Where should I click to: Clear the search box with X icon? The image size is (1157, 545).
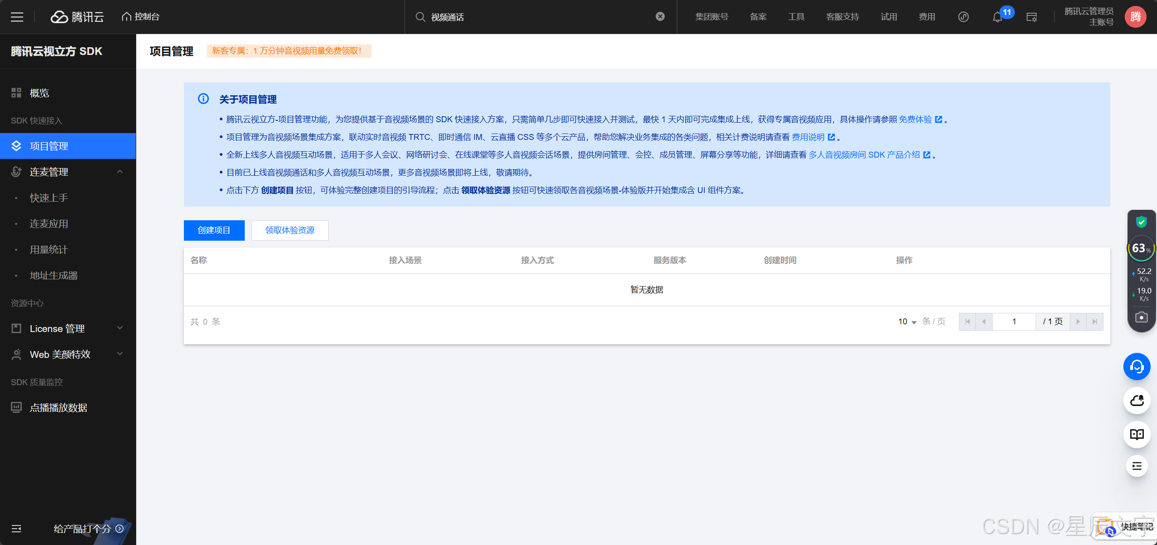[660, 17]
